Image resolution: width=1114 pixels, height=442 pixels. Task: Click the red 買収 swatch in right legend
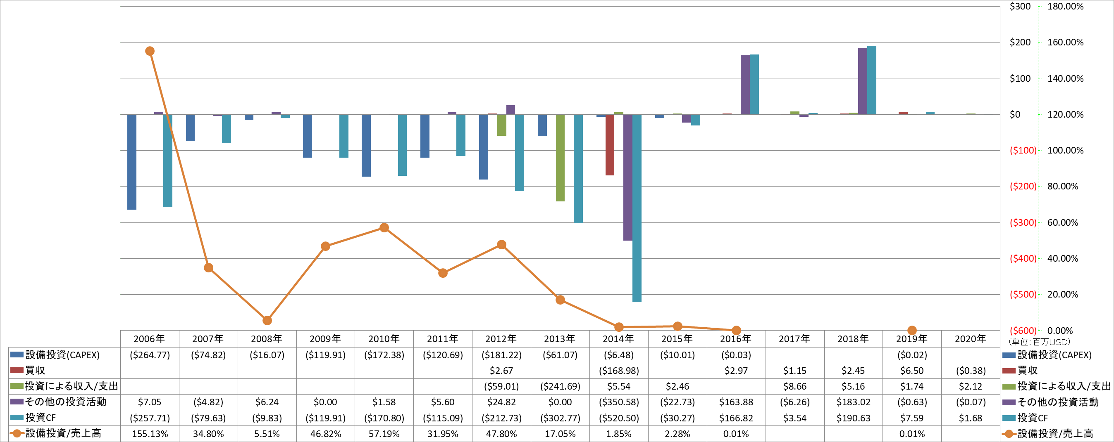click(x=1009, y=370)
